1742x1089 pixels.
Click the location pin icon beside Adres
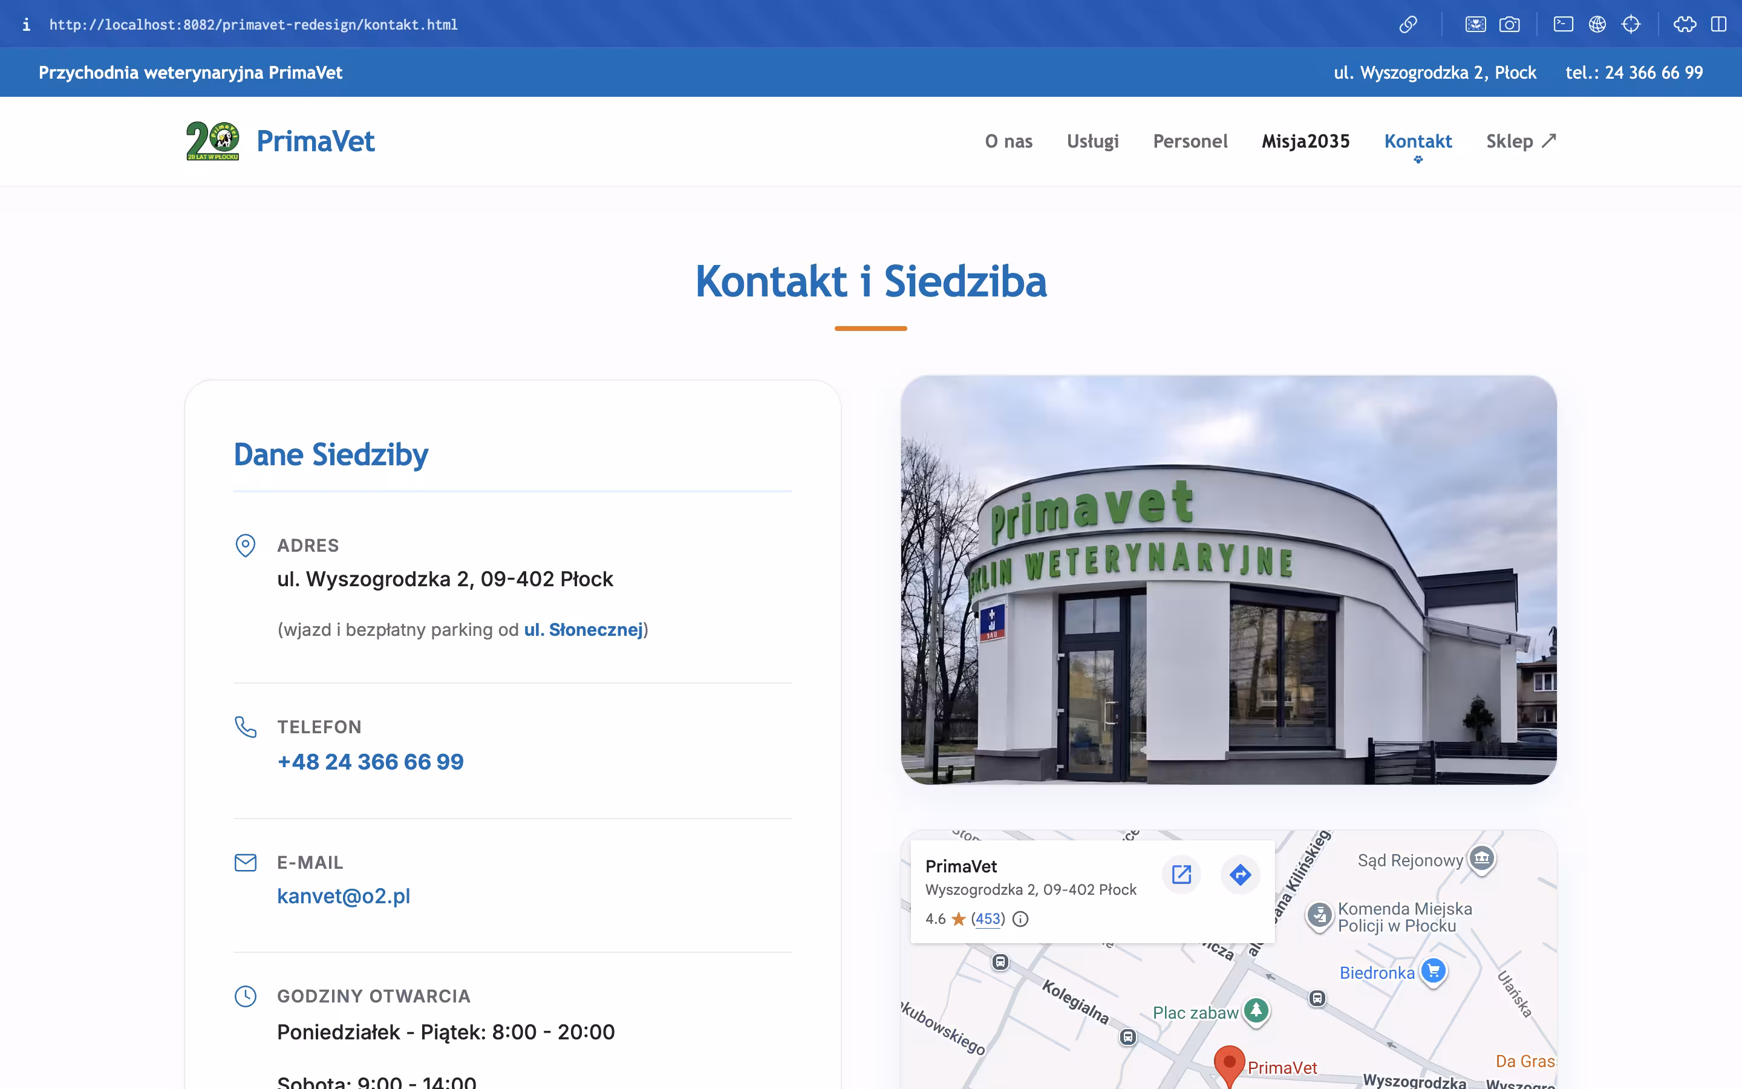point(246,545)
